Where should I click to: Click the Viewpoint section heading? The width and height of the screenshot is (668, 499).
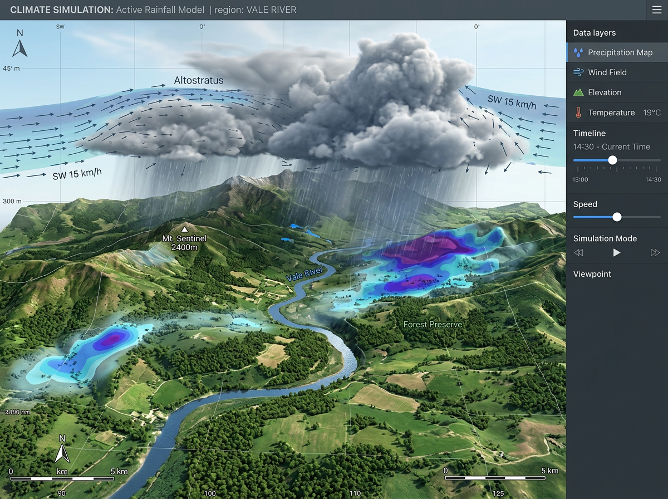tap(592, 274)
